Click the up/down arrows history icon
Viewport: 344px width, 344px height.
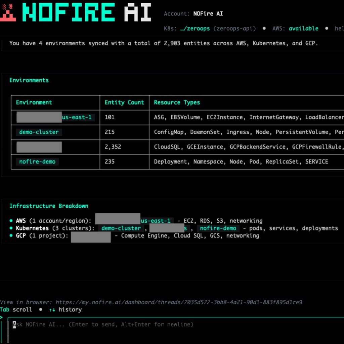[52, 310]
